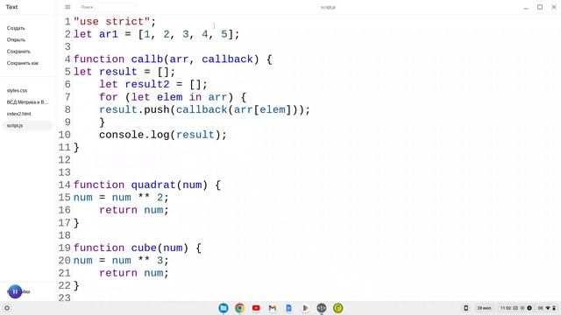
Task: Click the Поиск search field
Action: click(x=107, y=7)
